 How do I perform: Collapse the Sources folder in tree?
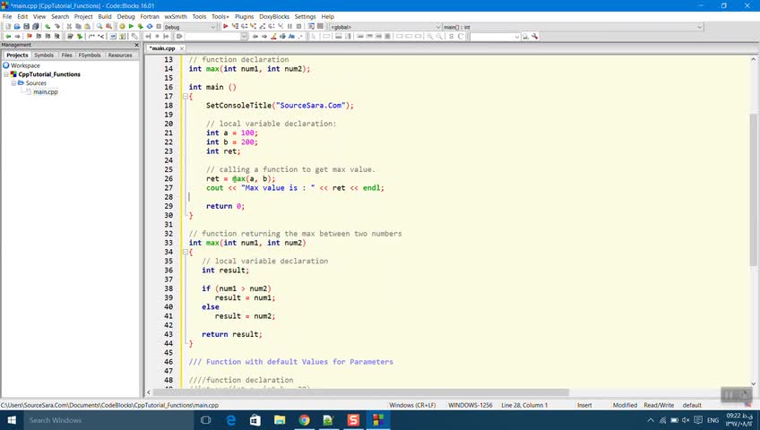click(14, 83)
